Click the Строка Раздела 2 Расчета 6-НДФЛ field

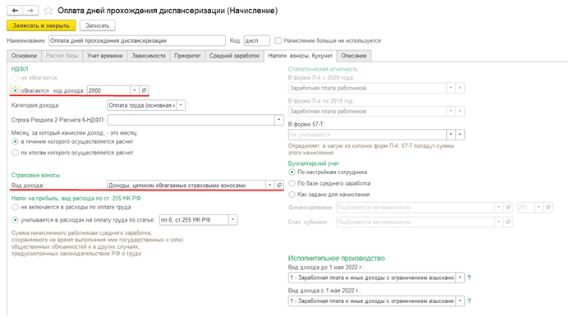(x=191, y=120)
